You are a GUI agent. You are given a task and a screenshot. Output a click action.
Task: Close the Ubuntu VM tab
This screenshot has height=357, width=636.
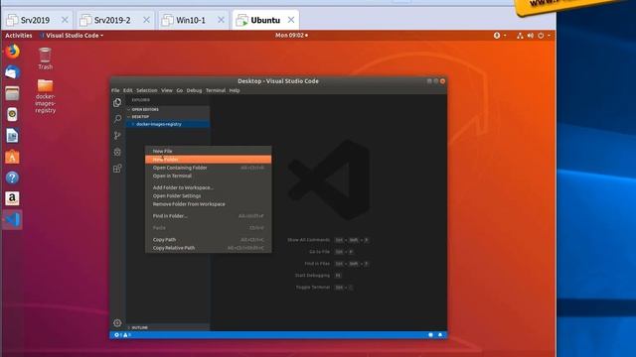point(291,20)
